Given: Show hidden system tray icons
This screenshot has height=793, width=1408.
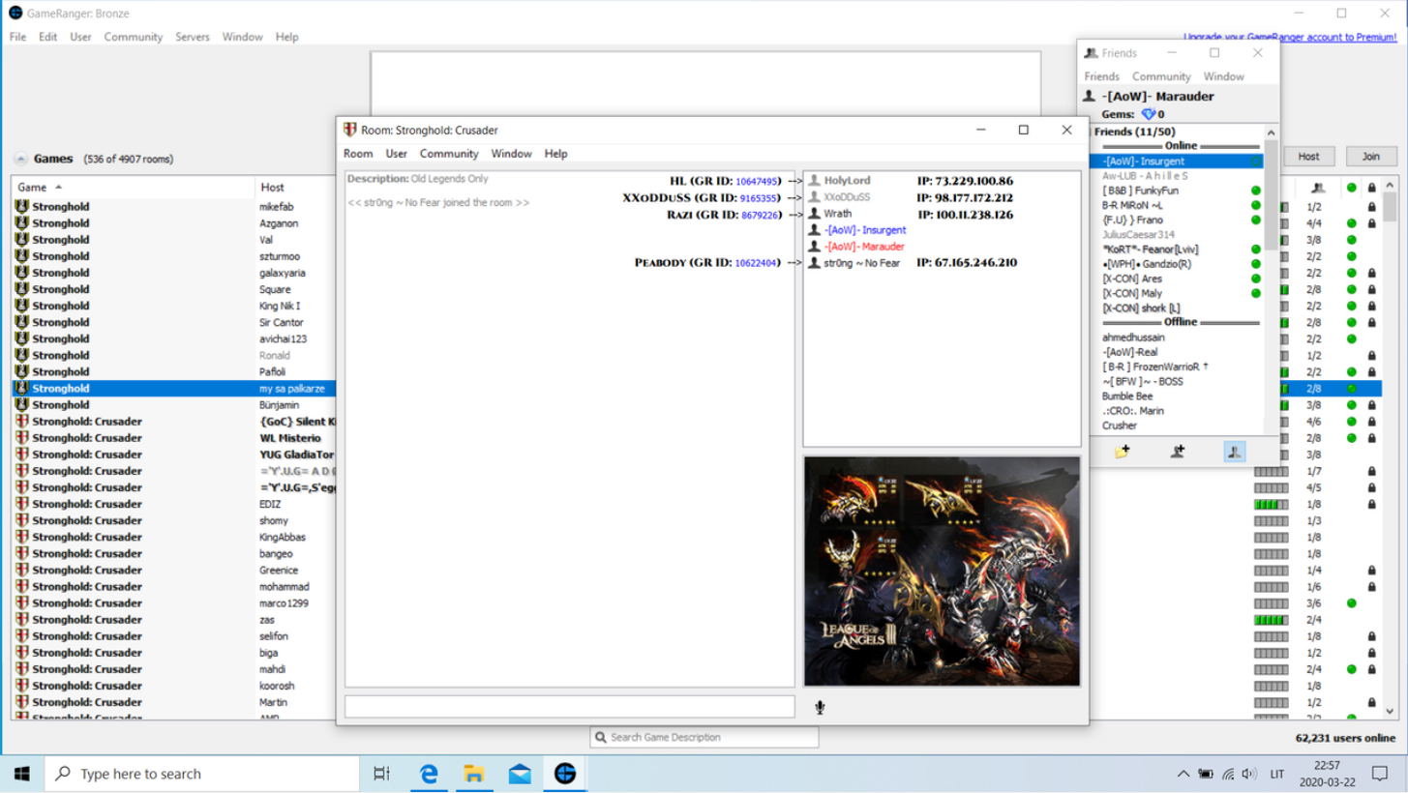Looking at the screenshot, I should [1183, 775].
